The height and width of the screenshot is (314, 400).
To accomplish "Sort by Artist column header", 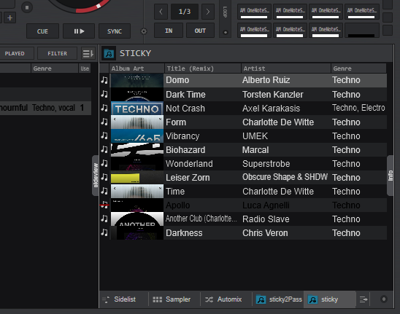I will point(286,68).
